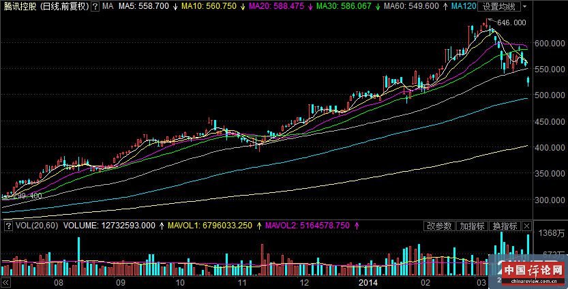Click the 300.000 price axis label
568x289 pixels.
coord(550,200)
